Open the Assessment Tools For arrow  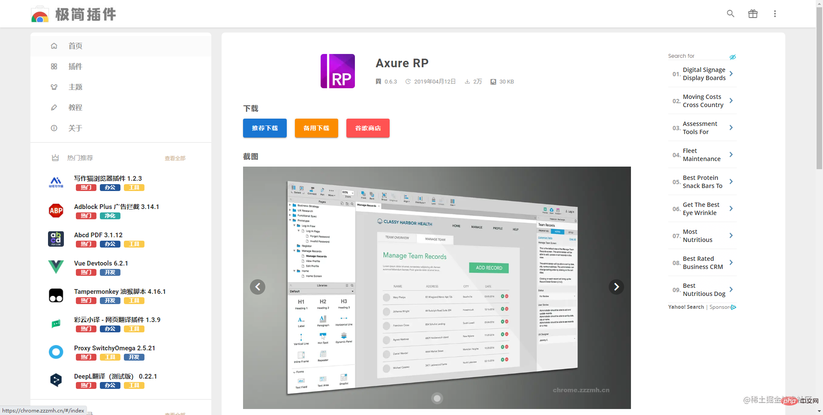point(731,128)
